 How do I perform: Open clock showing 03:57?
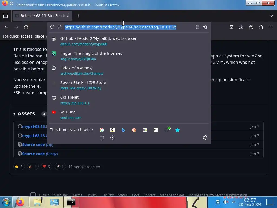click(250, 202)
